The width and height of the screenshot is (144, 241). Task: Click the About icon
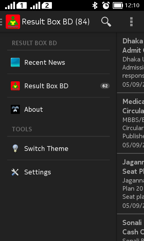pos(15,109)
